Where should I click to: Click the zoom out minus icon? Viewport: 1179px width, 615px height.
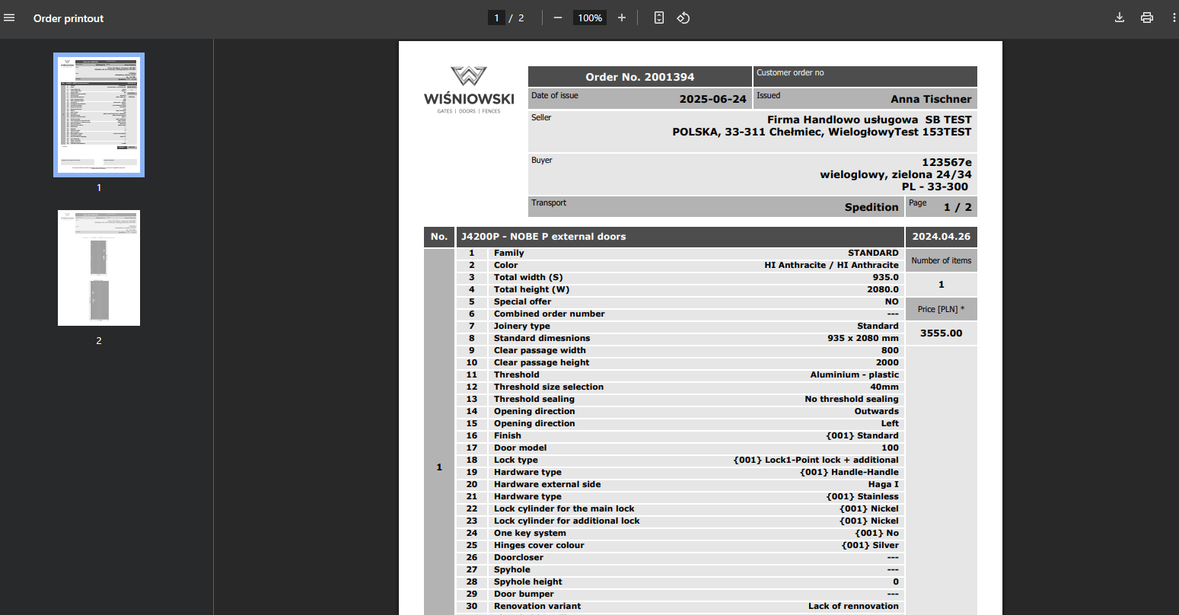point(558,18)
